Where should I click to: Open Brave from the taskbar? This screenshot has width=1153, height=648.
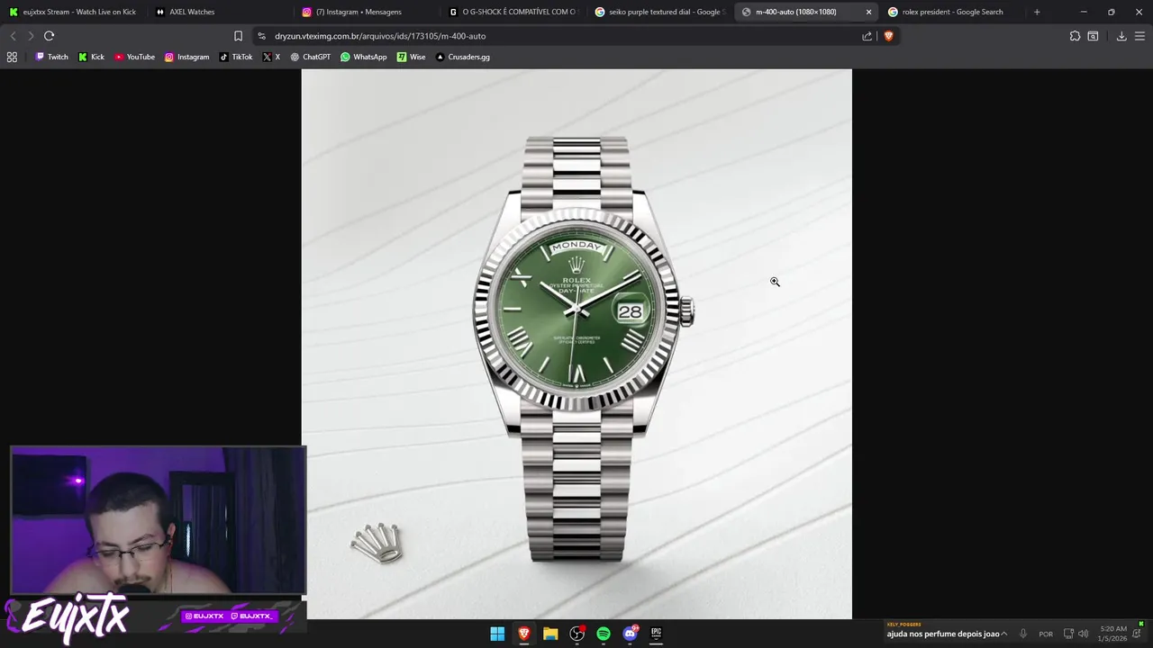[x=523, y=634]
